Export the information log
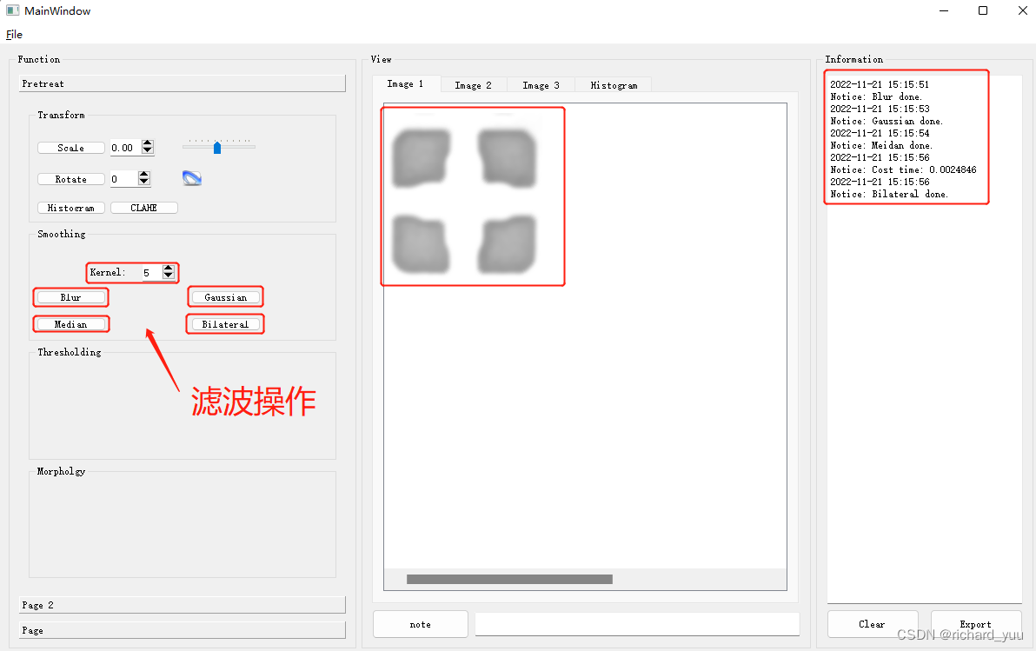The height and width of the screenshot is (651, 1036). pos(975,624)
